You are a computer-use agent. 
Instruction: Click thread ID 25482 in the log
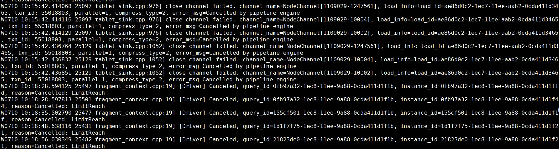(83, 140)
